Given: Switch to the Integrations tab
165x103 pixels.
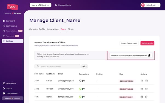Looking at the screenshot, I should pos(53,29).
